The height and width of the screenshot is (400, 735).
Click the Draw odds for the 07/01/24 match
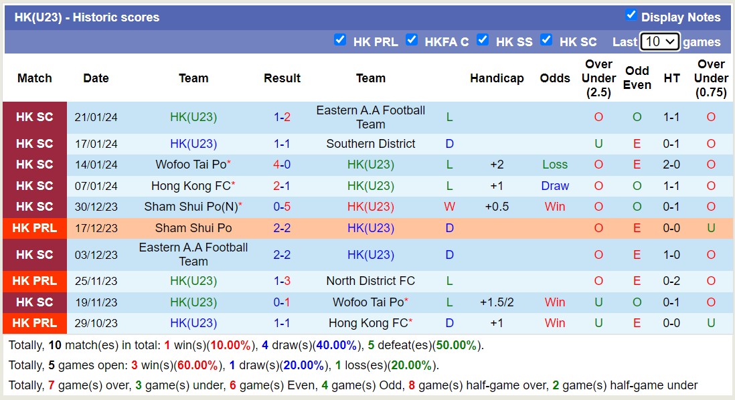pos(555,185)
